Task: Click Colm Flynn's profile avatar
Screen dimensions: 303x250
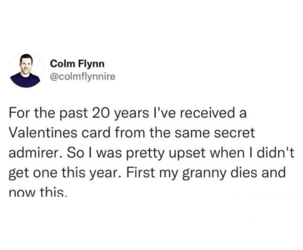Action: [26, 71]
